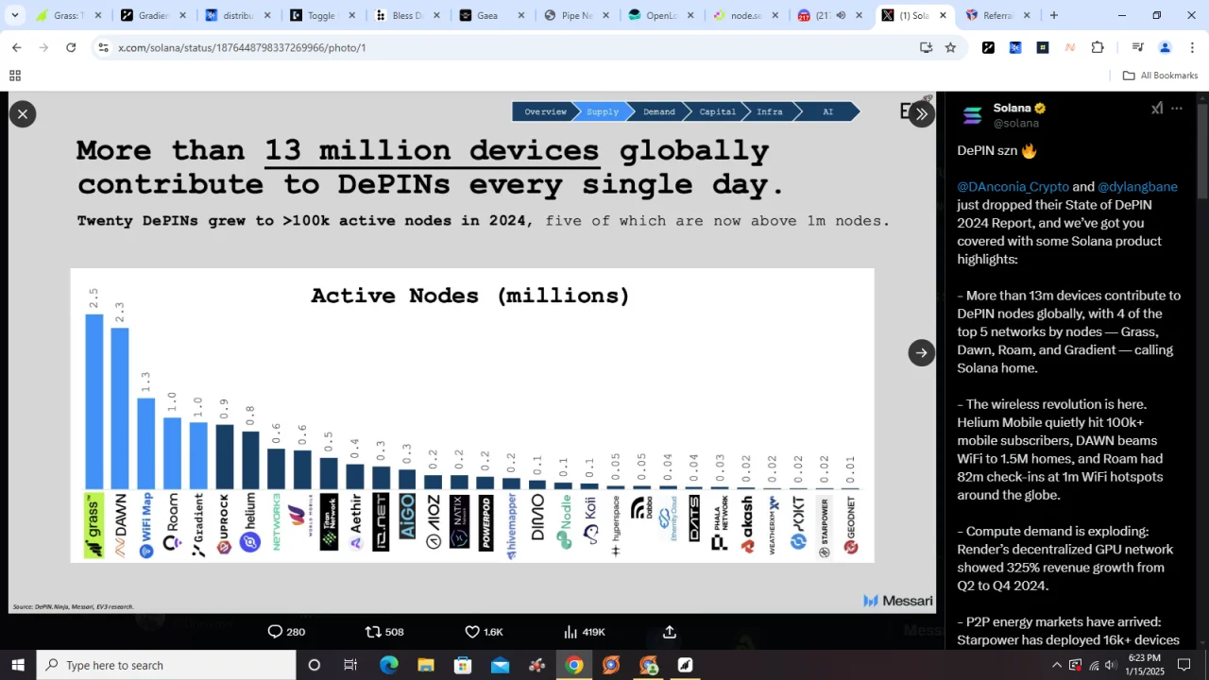Open Microsoft Store from taskbar
The image size is (1209, 680).
click(x=462, y=665)
